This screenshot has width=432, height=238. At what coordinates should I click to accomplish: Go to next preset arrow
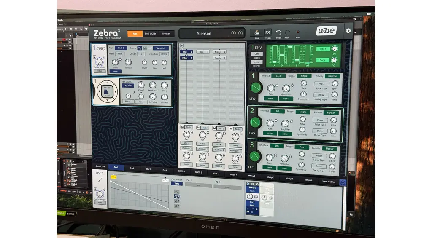240,33
